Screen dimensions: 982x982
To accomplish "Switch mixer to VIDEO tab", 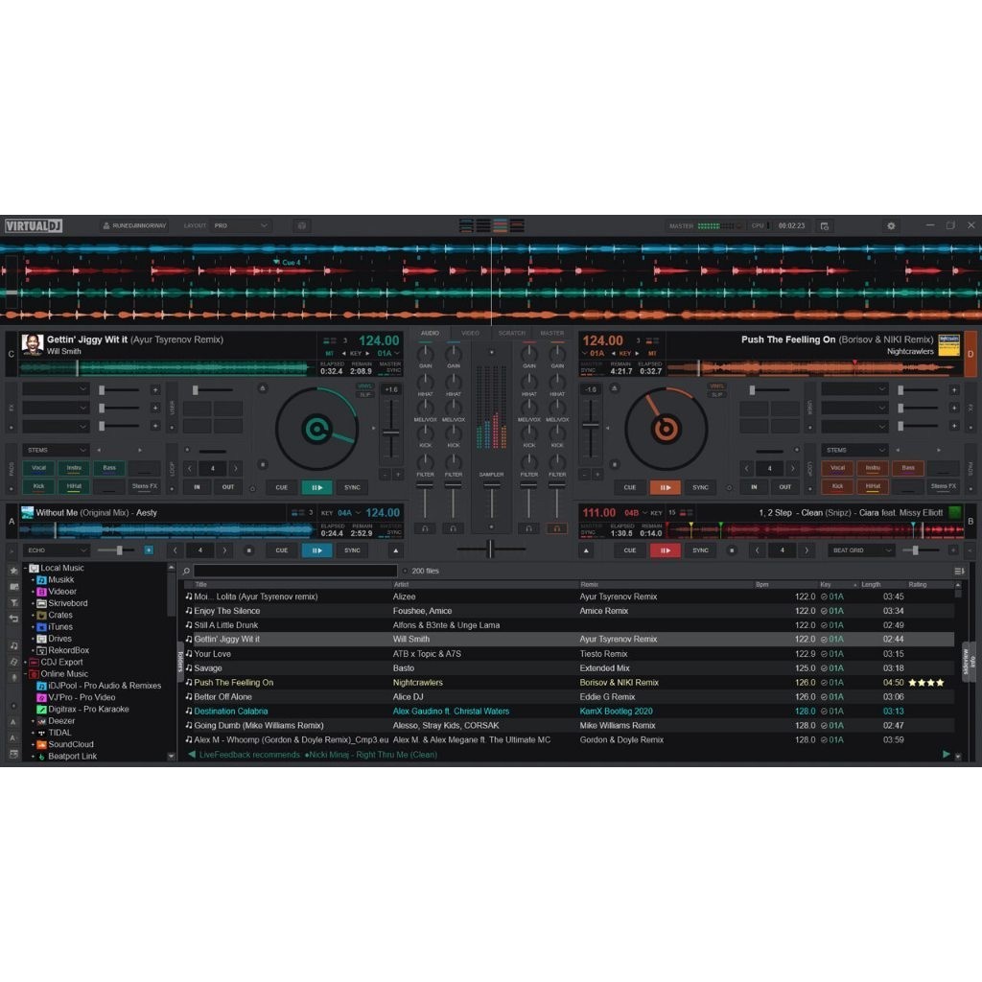I will tap(470, 333).
